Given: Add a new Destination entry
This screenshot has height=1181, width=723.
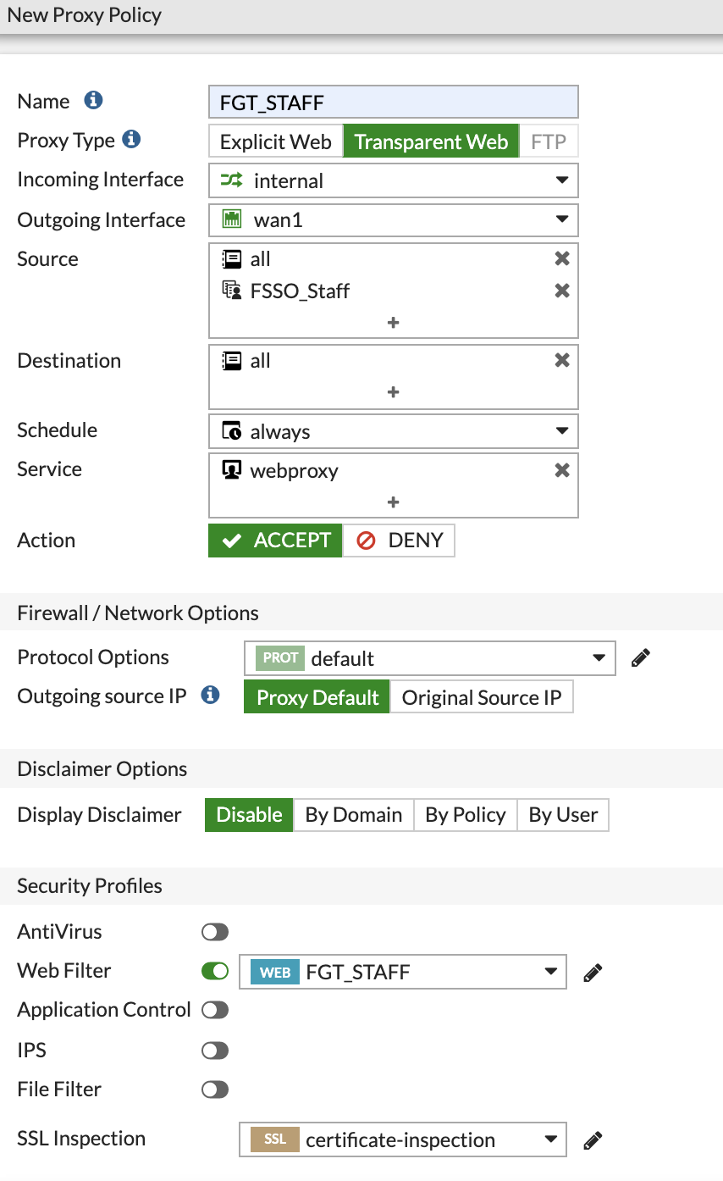Looking at the screenshot, I should tap(393, 391).
